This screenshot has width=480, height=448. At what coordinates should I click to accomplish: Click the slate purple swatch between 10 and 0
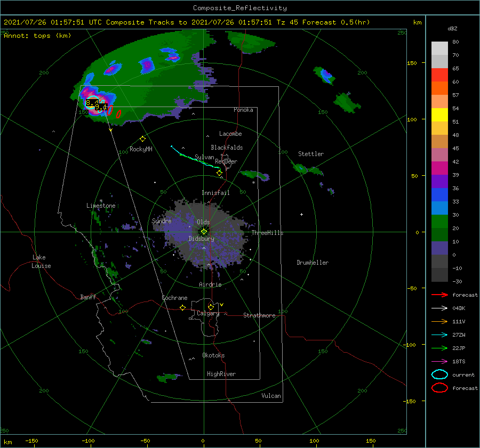pos(439,248)
